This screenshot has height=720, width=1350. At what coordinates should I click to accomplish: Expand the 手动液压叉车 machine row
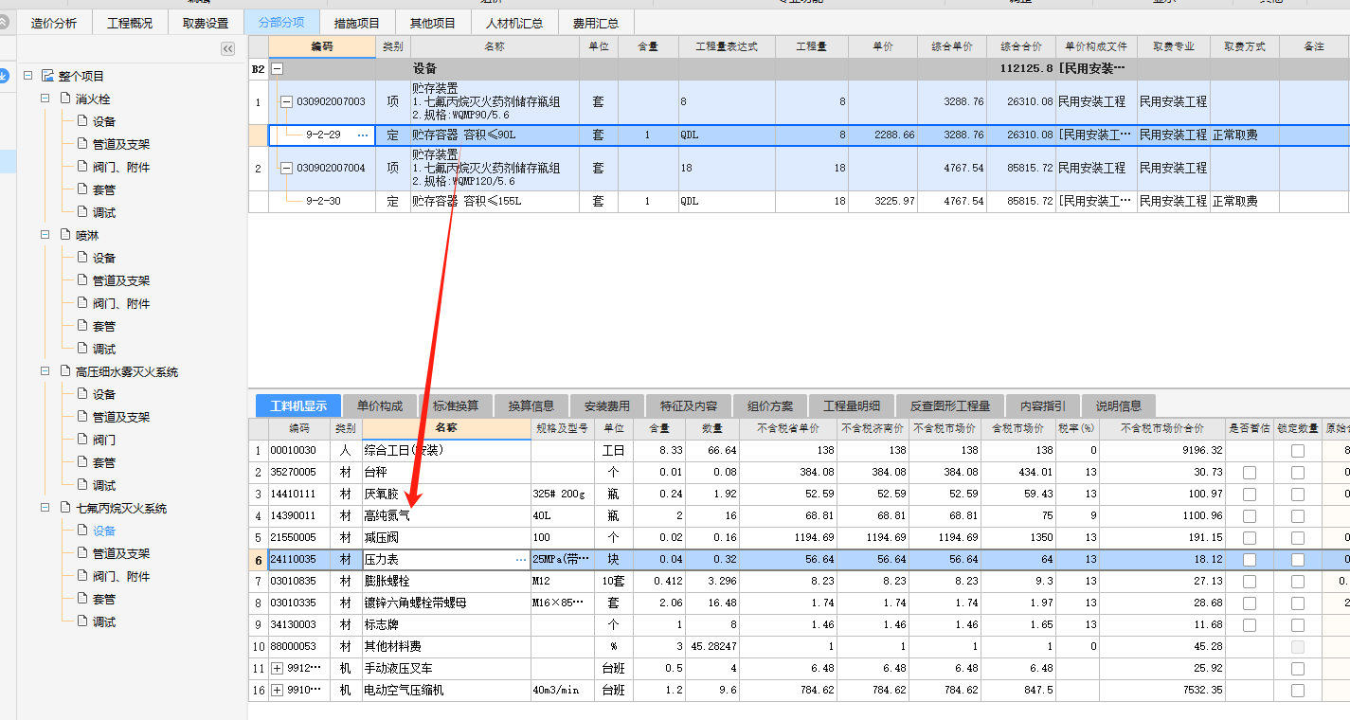278,668
